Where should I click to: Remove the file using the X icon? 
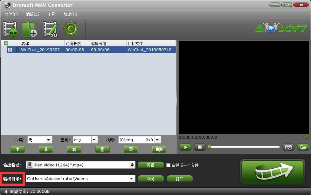click(x=74, y=149)
